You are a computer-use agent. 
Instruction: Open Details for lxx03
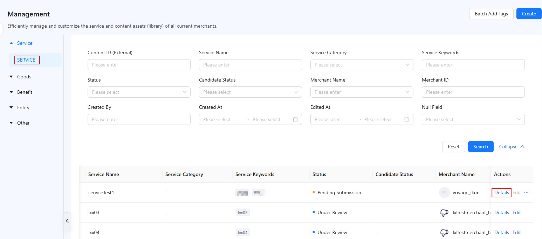pyautogui.click(x=502, y=212)
